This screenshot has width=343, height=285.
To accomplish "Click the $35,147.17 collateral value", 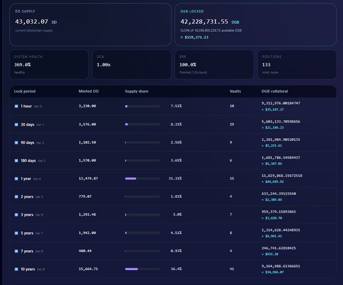I will click(274, 109).
